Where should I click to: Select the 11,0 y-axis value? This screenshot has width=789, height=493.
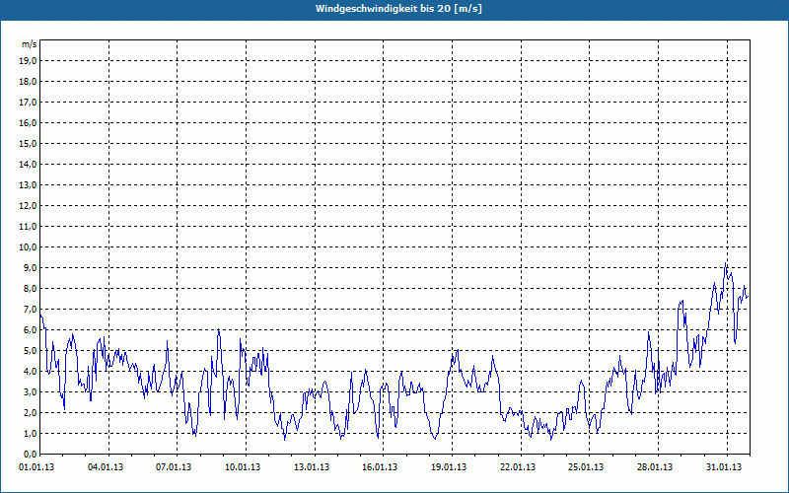click(28, 227)
